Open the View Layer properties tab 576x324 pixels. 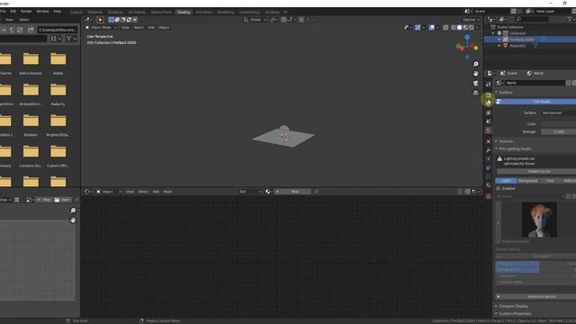point(488,112)
